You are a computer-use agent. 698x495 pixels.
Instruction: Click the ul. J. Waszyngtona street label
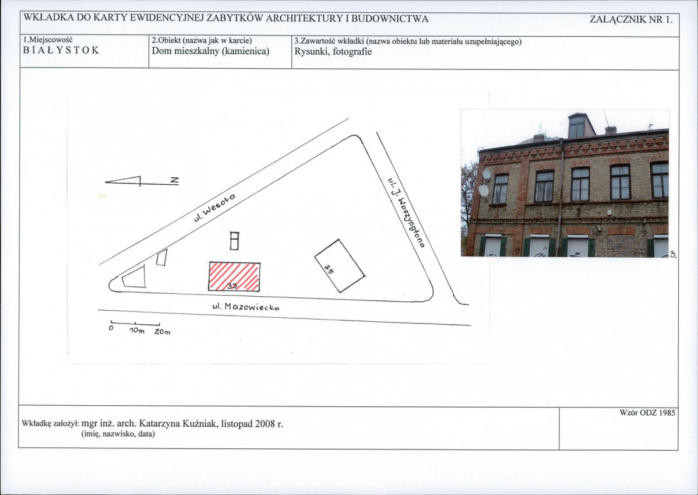click(407, 210)
